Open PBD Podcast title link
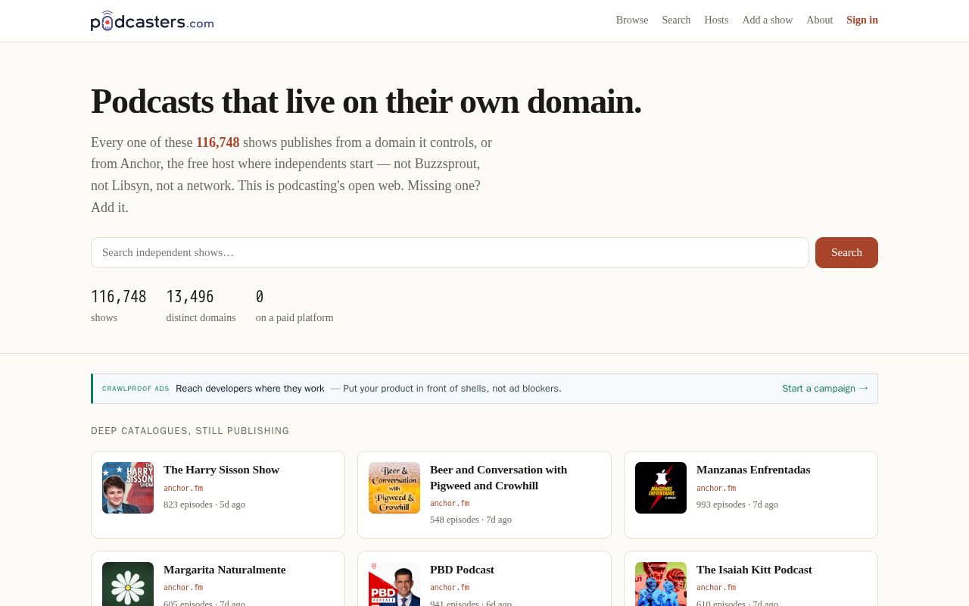 [x=462, y=570]
